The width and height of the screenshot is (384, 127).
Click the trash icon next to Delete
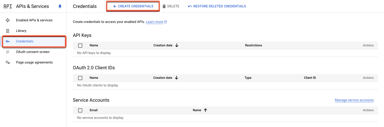tap(164, 6)
